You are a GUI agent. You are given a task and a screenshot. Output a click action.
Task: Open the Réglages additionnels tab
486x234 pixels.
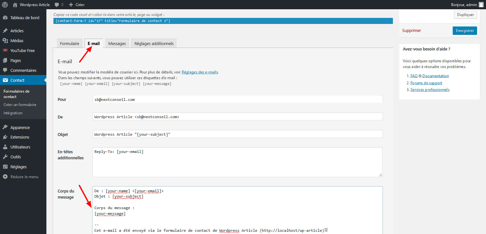pyautogui.click(x=154, y=43)
